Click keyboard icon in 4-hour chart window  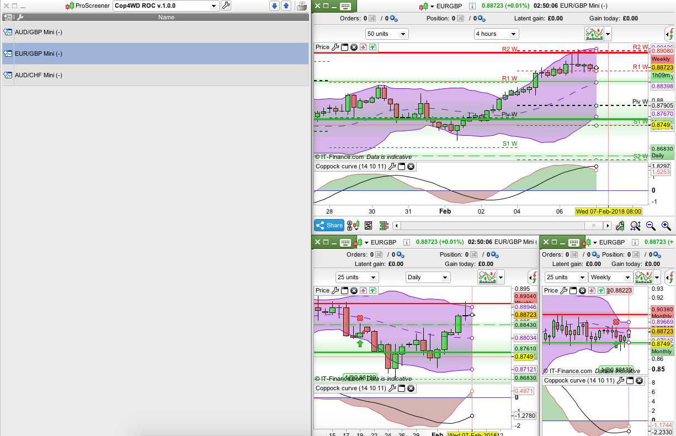click(x=346, y=7)
